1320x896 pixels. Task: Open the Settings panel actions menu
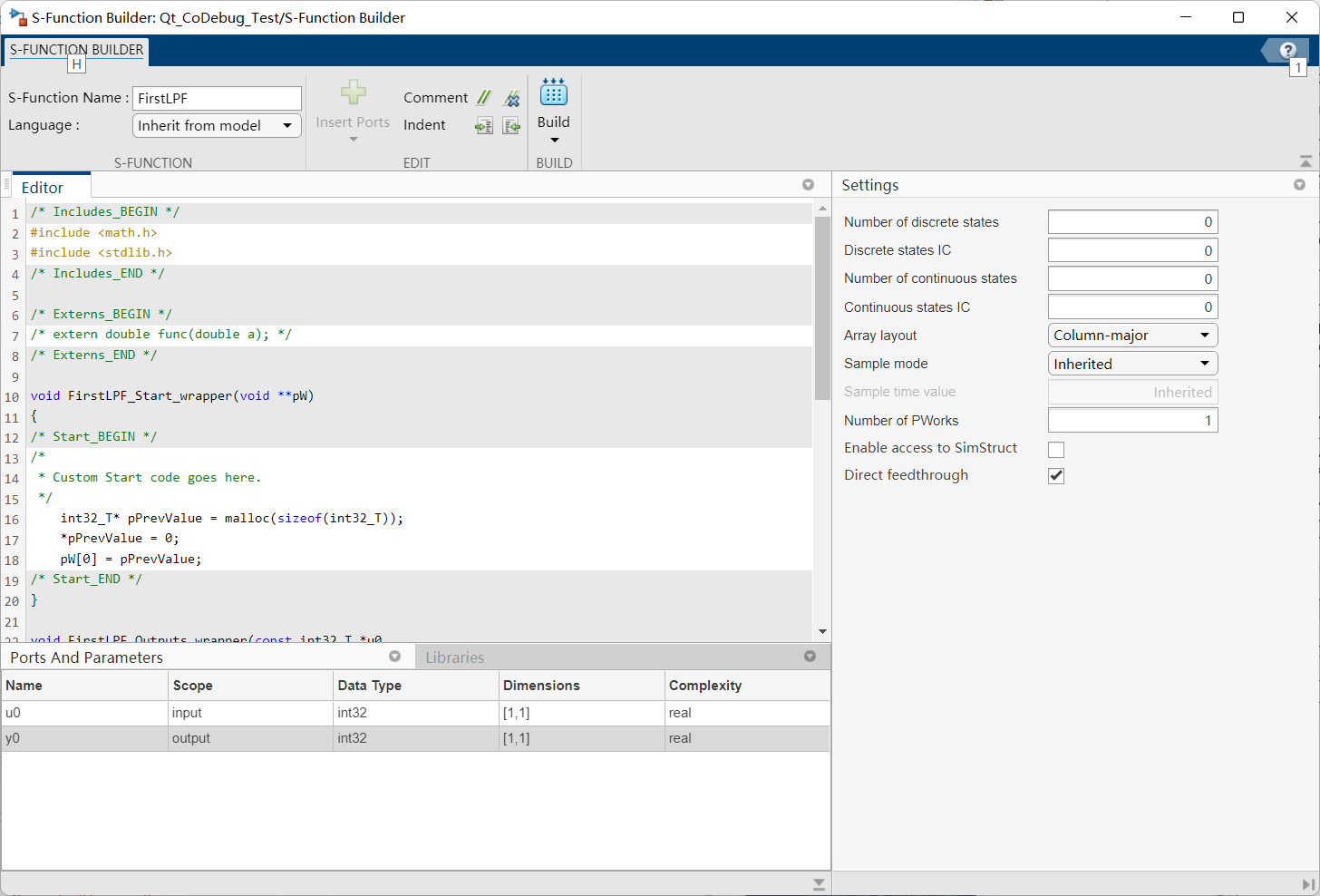(1299, 185)
